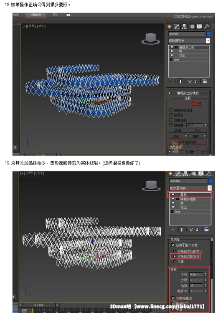Expand 编辑多边形模式 rollout
The image size is (218, 313).
(188, 93)
